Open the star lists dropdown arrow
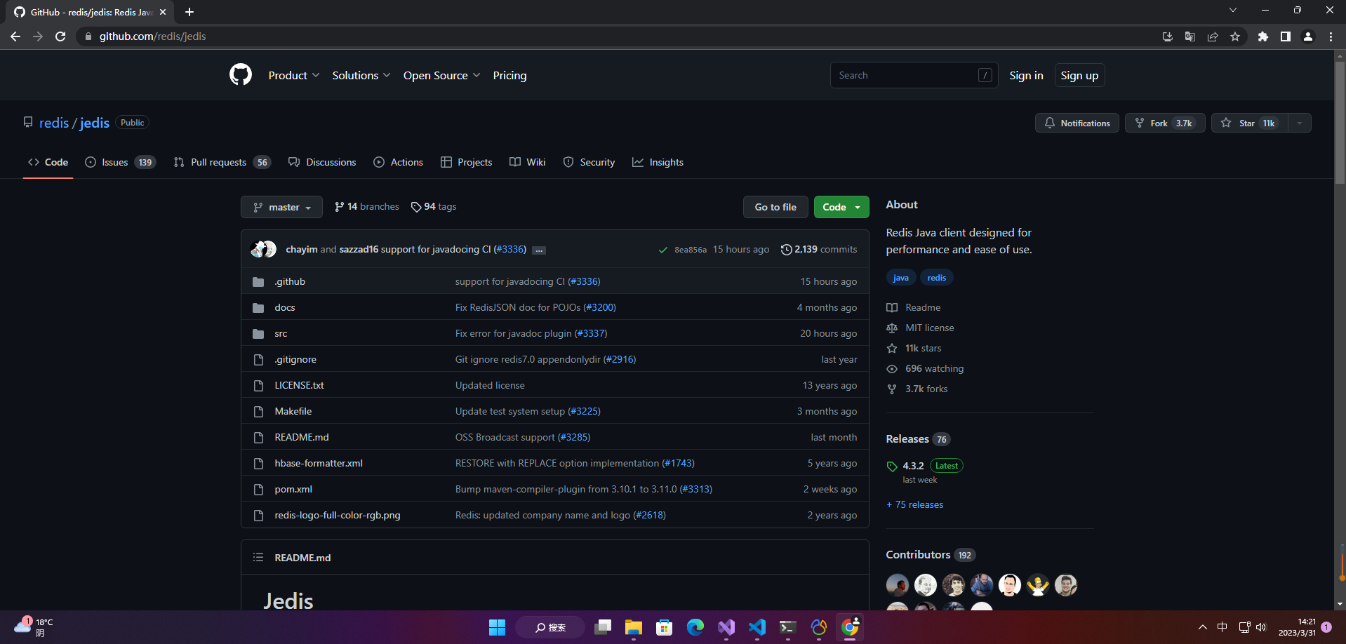1346x644 pixels. [1300, 123]
